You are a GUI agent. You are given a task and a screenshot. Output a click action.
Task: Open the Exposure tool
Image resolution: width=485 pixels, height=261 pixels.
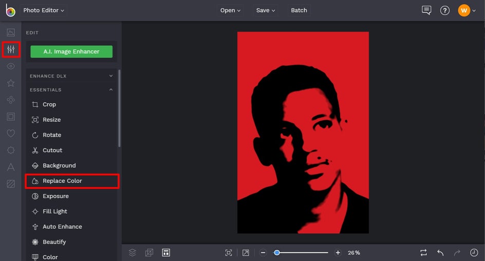pos(71,196)
